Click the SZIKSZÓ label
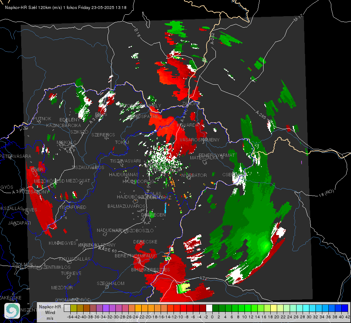The image size is (351, 323). pyautogui.click(x=79, y=132)
